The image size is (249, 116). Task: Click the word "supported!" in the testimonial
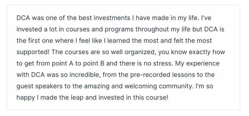[x=33, y=52]
